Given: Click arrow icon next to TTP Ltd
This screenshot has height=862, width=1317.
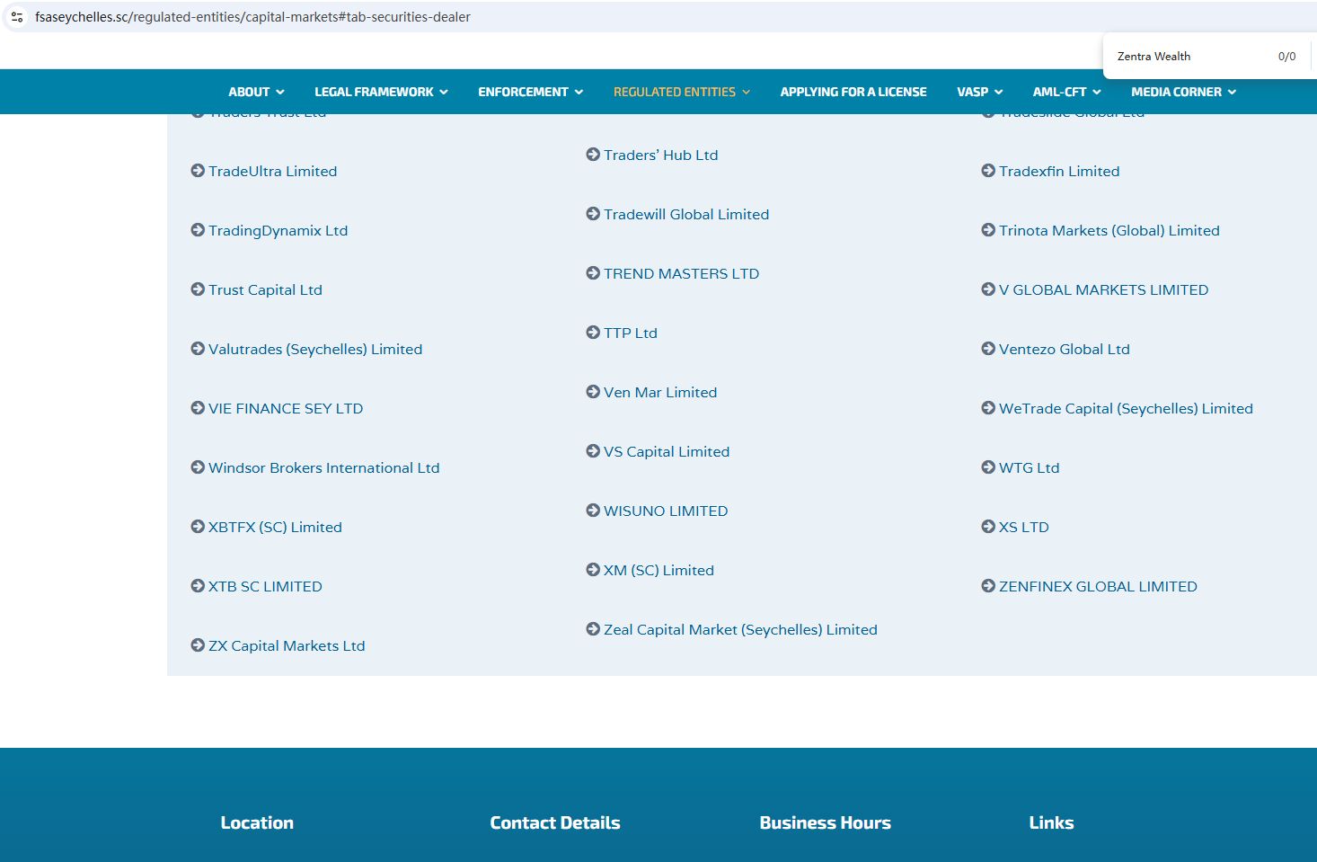Looking at the screenshot, I should point(593,333).
